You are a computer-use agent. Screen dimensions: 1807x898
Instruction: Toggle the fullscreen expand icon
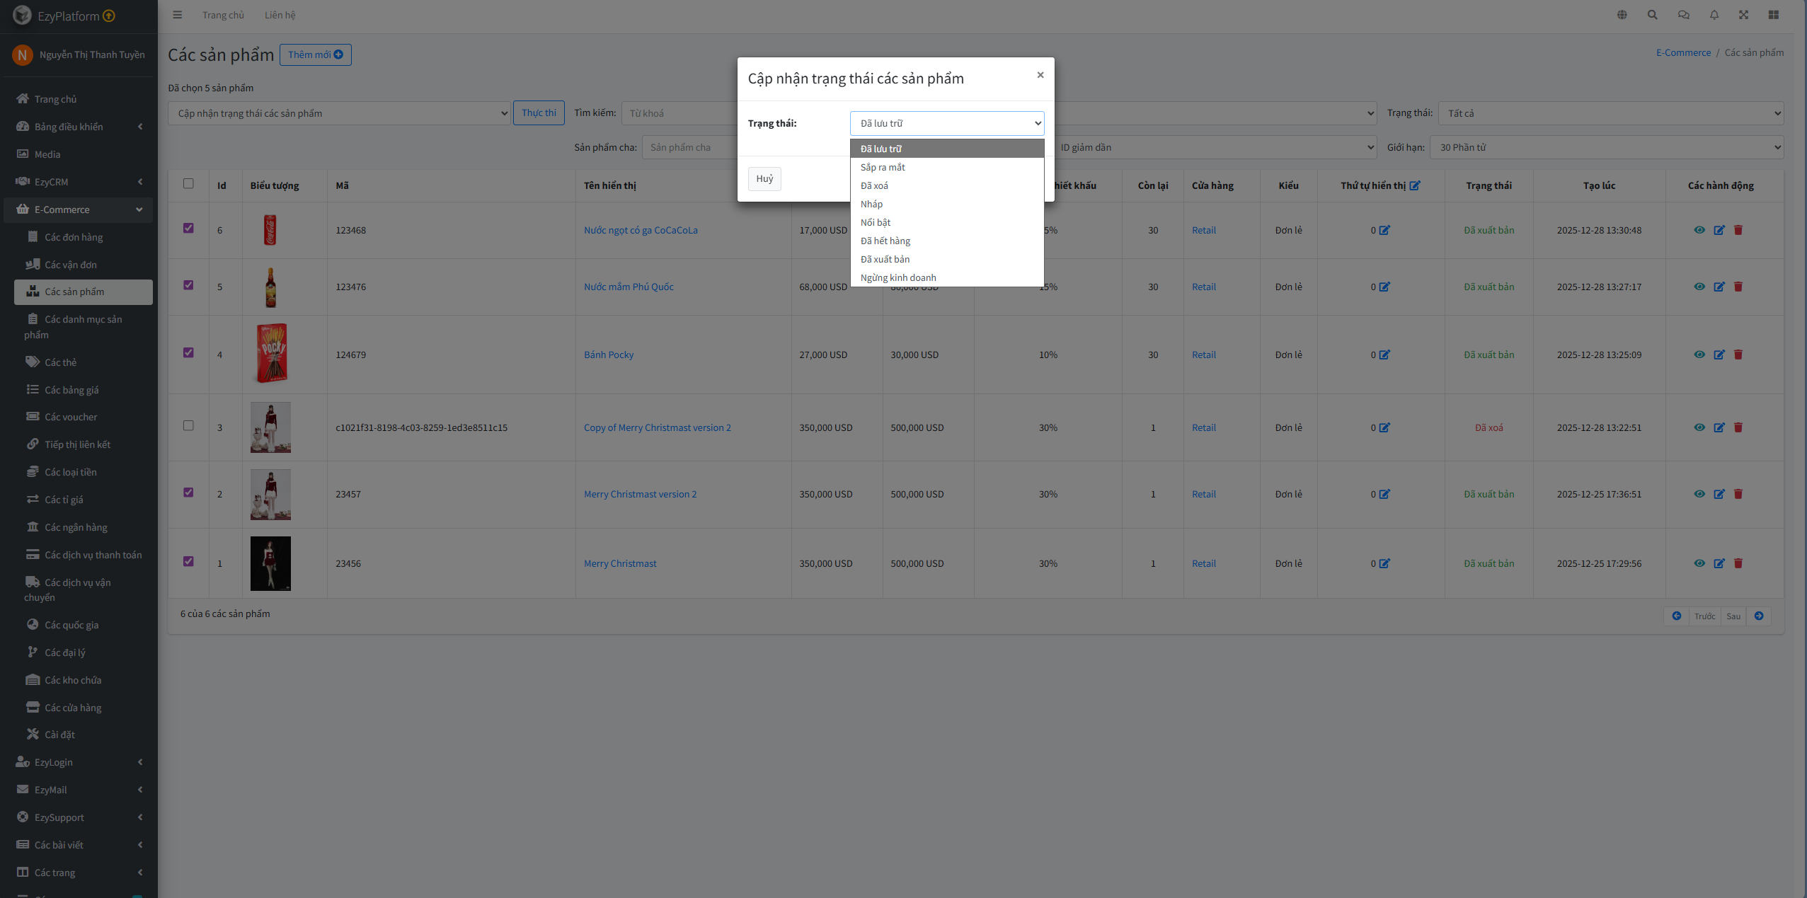click(1743, 15)
